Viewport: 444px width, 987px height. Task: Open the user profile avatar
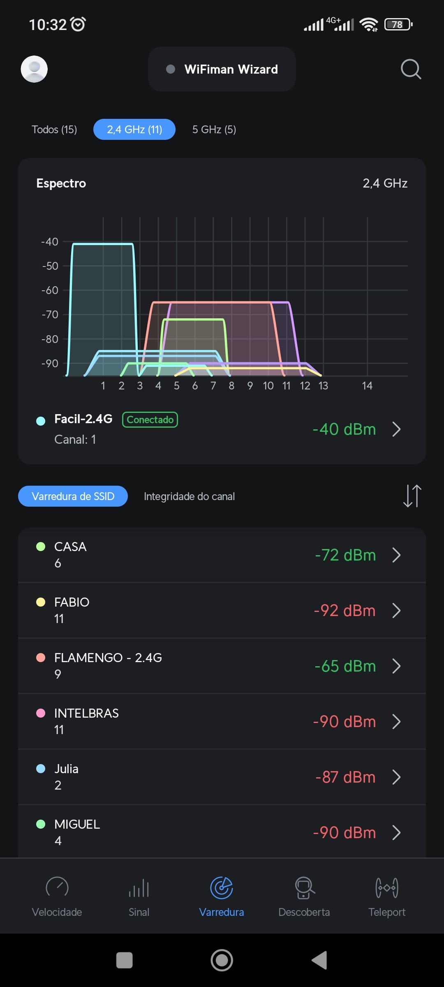point(34,69)
